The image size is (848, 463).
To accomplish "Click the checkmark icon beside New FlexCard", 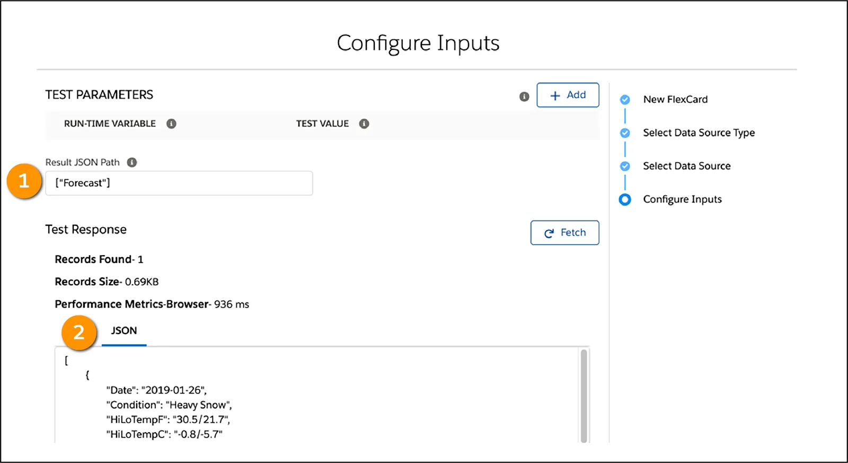I will (625, 99).
